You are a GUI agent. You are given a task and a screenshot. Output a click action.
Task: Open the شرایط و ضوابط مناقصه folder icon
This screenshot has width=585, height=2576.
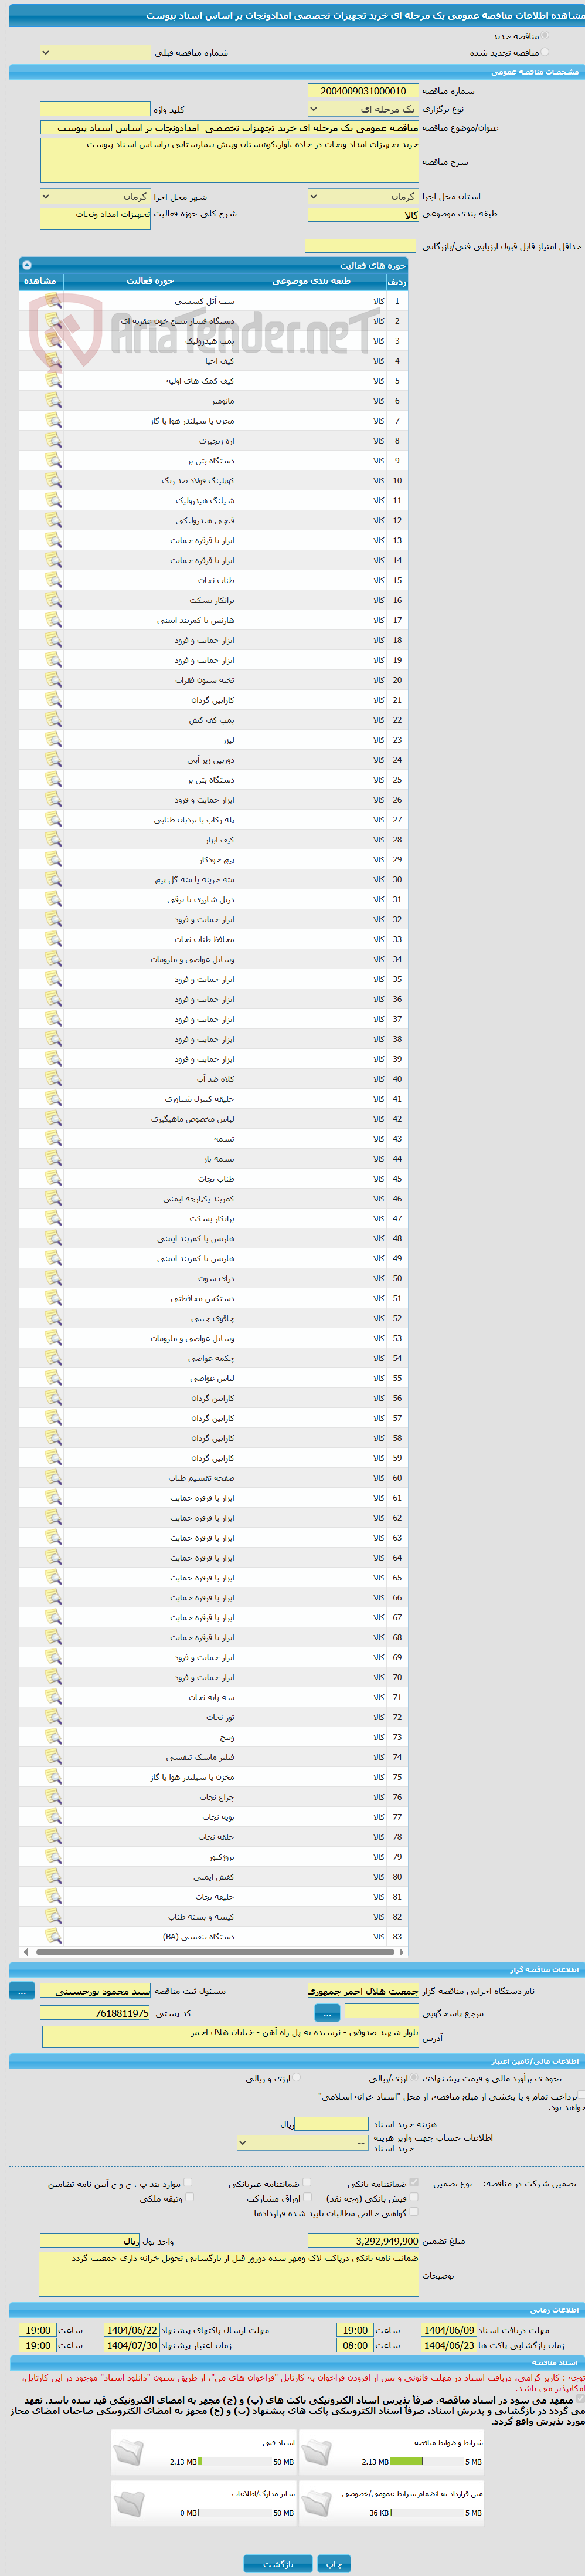[317, 2453]
